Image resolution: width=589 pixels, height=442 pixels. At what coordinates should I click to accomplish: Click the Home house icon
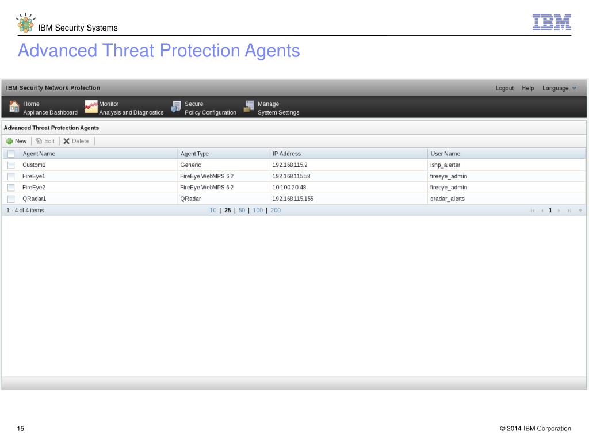pos(14,106)
